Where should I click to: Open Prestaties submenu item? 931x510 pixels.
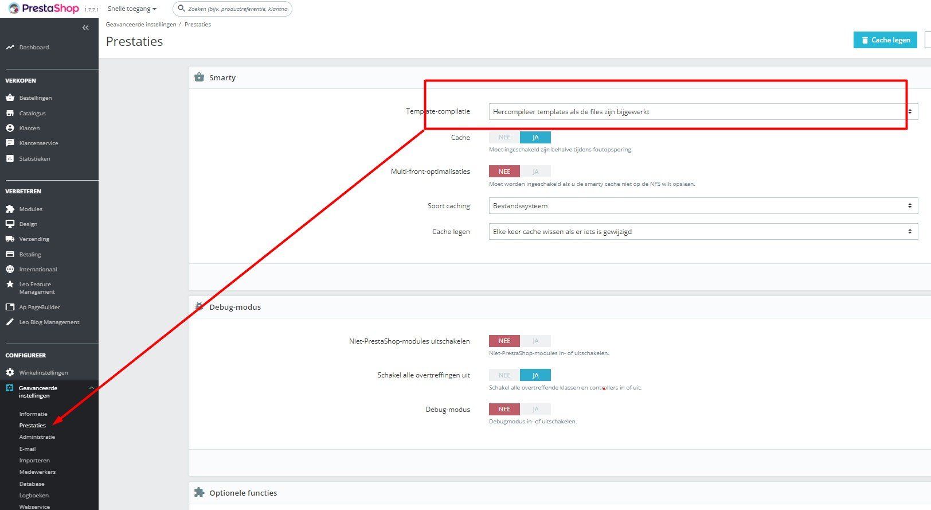[33, 425]
